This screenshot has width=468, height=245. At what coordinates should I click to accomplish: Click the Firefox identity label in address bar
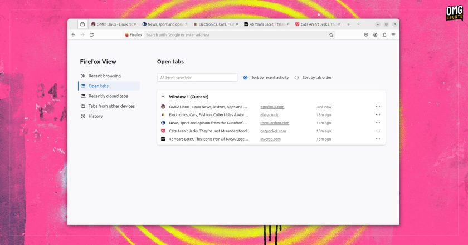(x=133, y=35)
